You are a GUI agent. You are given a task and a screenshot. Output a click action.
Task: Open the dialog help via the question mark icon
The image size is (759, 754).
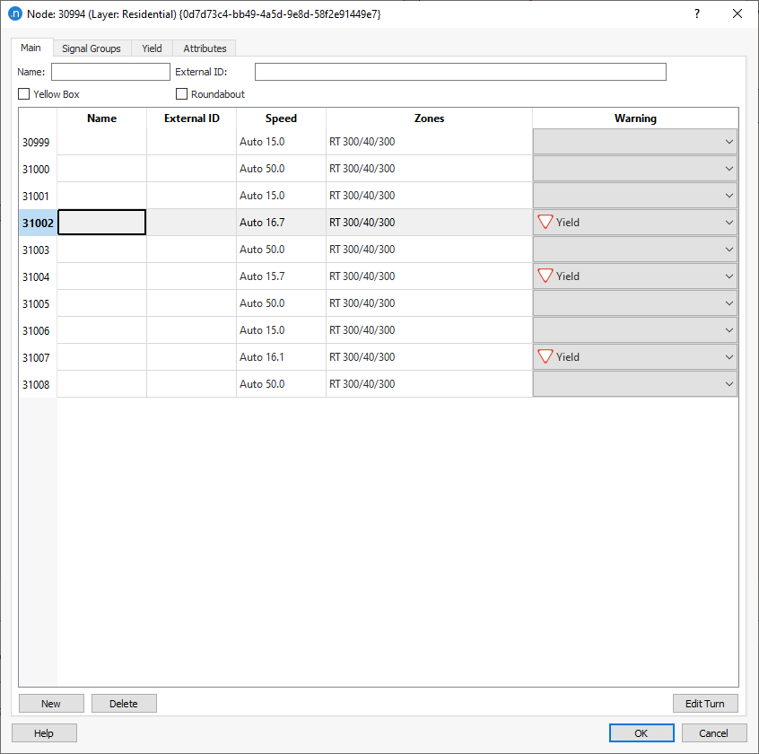click(698, 13)
